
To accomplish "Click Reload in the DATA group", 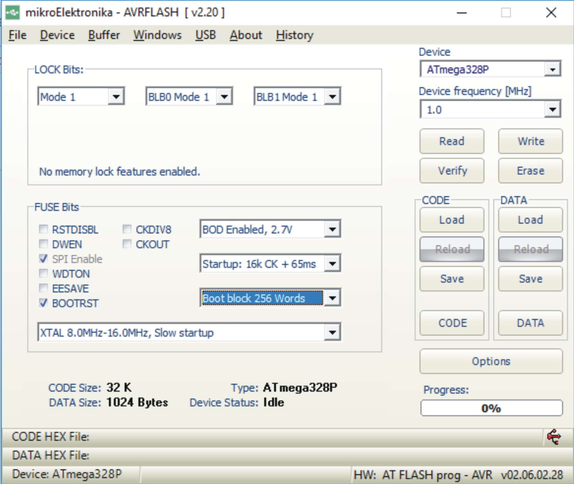I will [x=531, y=249].
